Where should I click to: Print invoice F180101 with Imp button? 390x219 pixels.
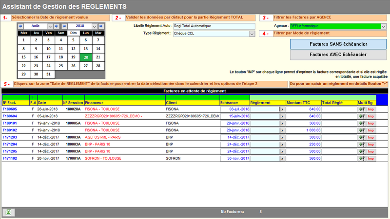tap(371, 124)
